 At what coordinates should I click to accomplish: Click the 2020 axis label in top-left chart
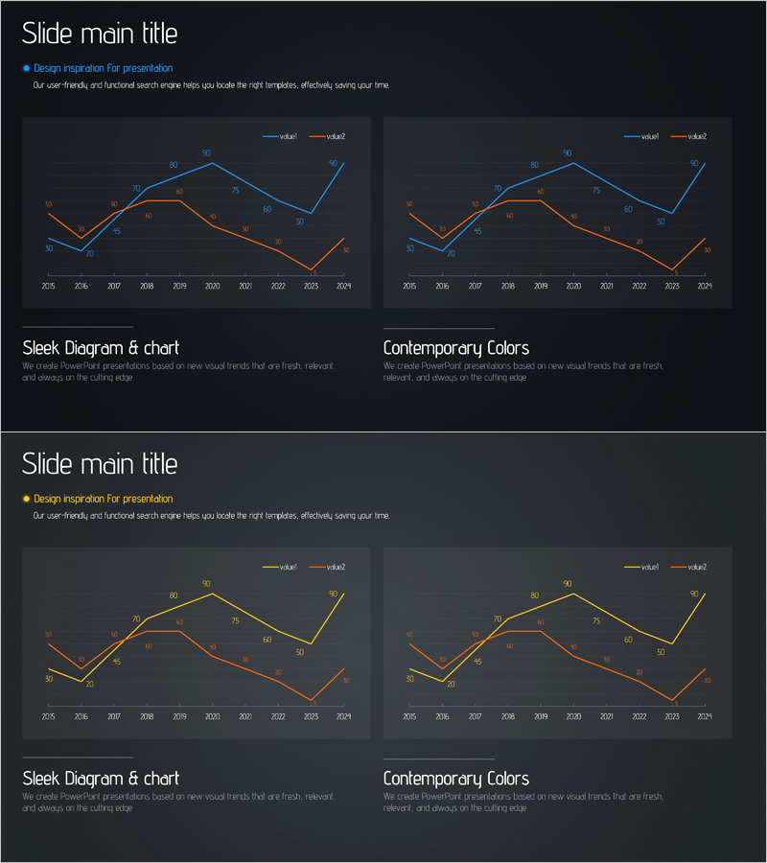coord(212,286)
